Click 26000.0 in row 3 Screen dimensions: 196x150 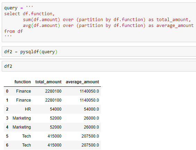(91, 118)
